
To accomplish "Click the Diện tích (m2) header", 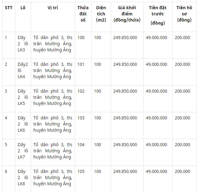I will click(x=101, y=14).
